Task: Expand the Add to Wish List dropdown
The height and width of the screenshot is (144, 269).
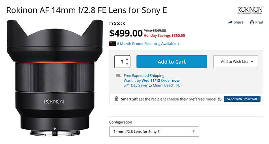Action: pyautogui.click(x=235, y=62)
